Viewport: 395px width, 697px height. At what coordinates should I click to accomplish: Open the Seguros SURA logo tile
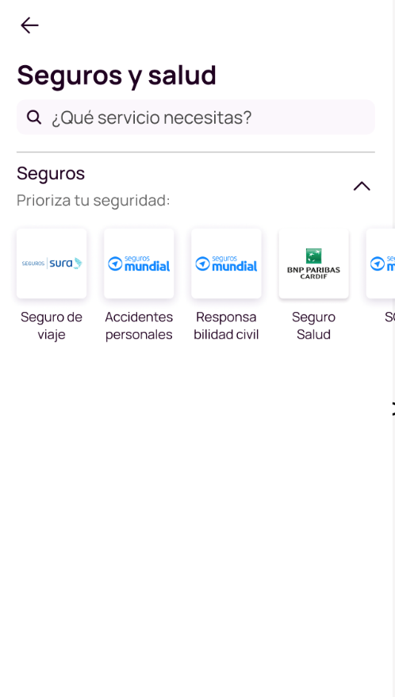(52, 263)
